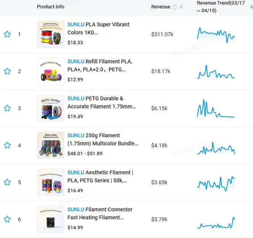Mark SUNLU Aesthetic Filament as favorite
253x238 pixels.
7,182
